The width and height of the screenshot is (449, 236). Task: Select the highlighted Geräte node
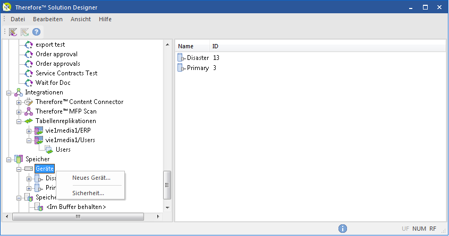pos(45,169)
